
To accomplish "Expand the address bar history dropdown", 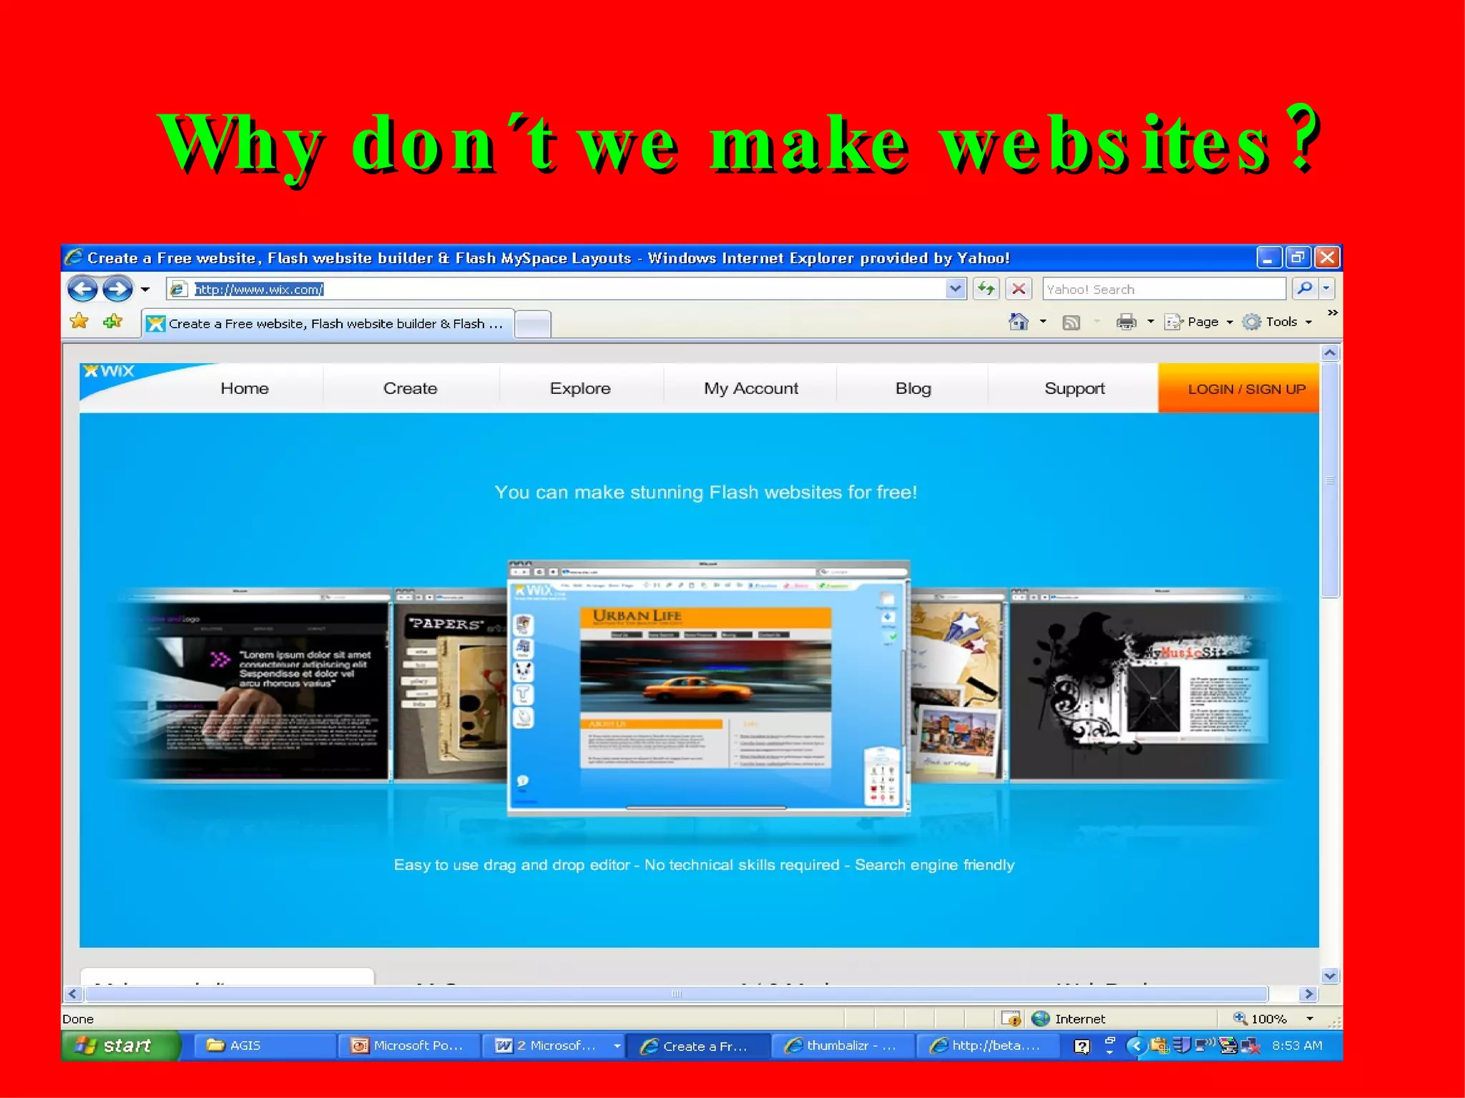I will 956,289.
